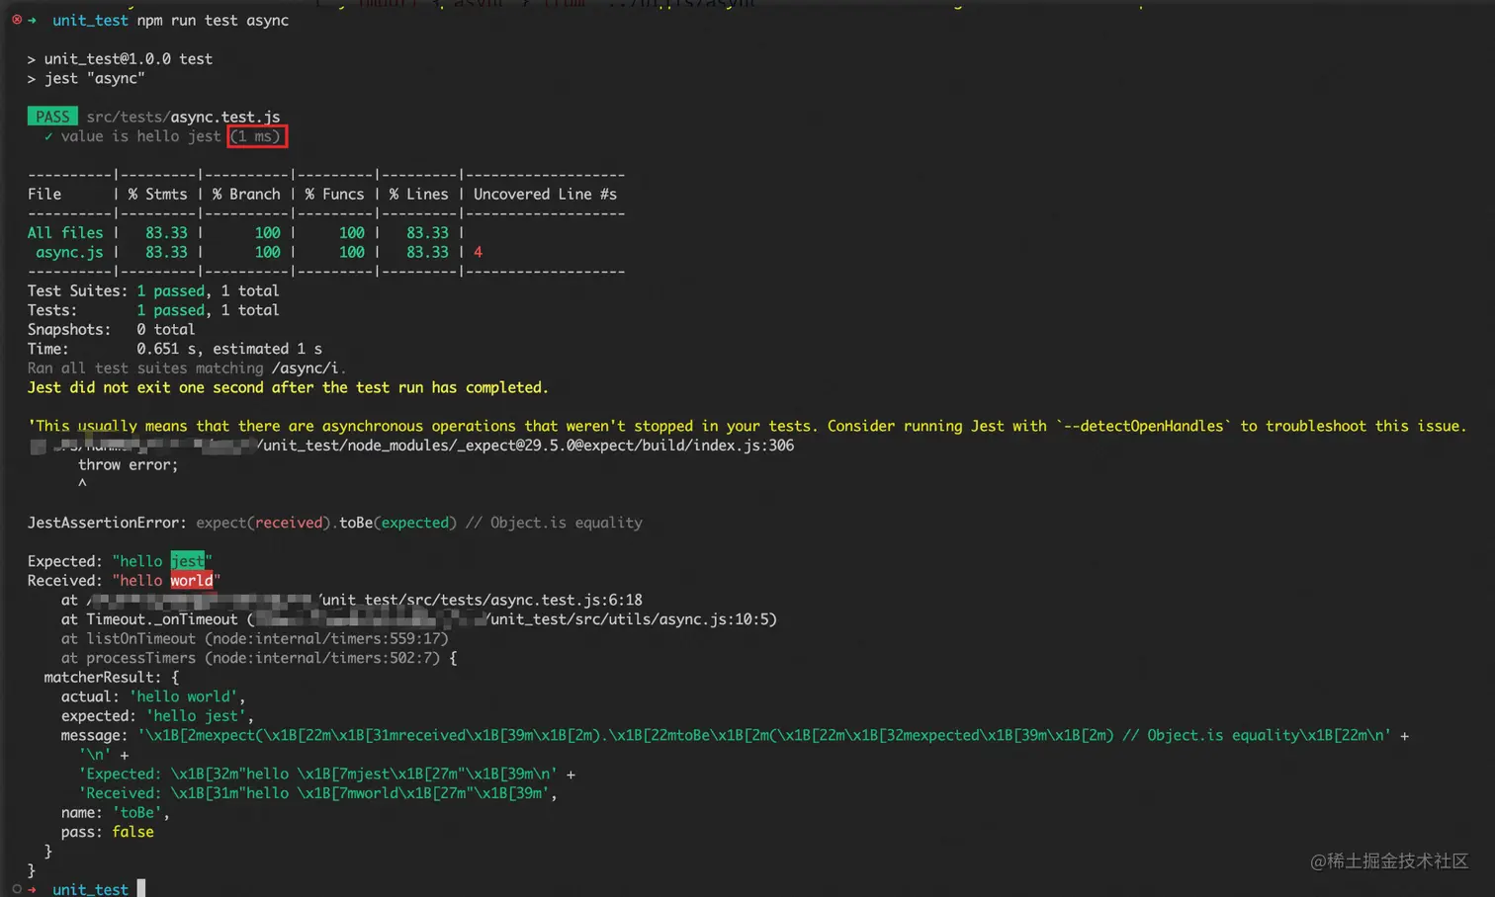Click the 'message:' property line
The width and height of the screenshot is (1495, 897).
click(736, 735)
